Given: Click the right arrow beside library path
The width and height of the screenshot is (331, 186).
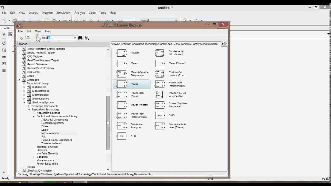Looking at the screenshot, I should click(x=226, y=44).
